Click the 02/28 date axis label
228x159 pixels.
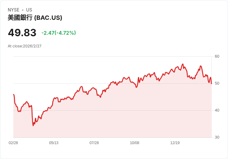point(13,143)
